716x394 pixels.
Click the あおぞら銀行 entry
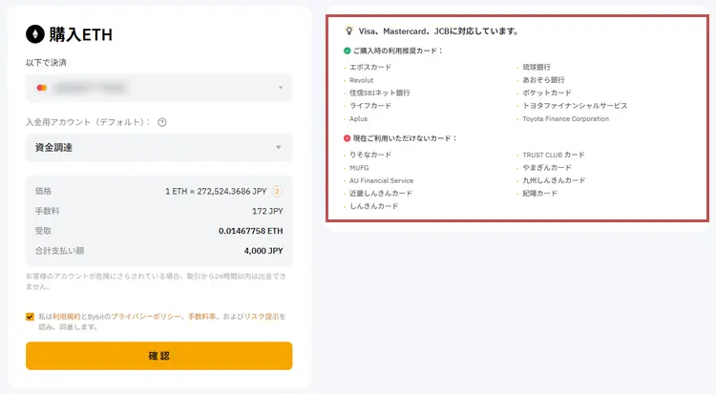tap(543, 80)
